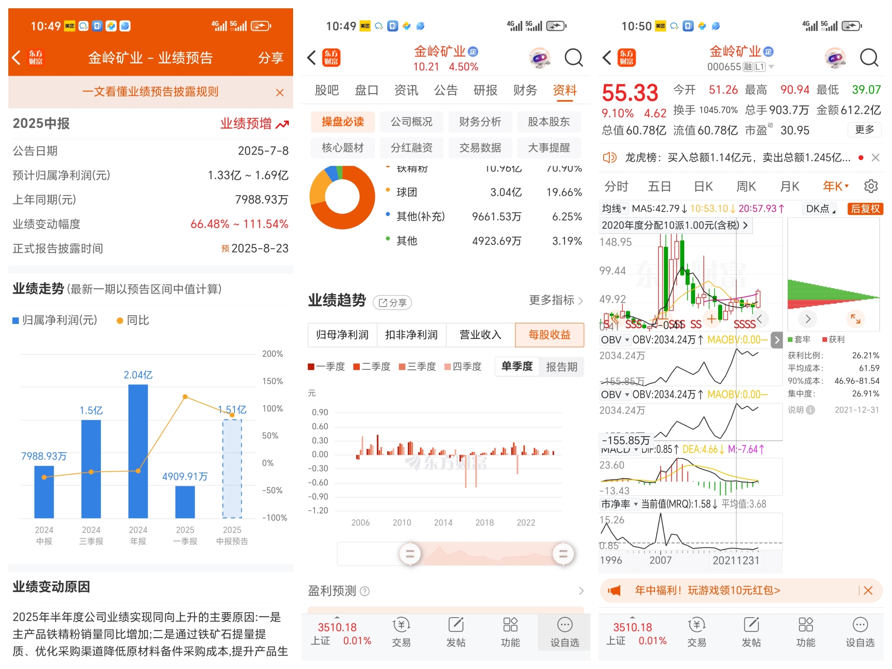This screenshot has height=669, width=892.
Task: Expand 2020年度分配10派1.00元 dividend notice
Action: coord(675,225)
